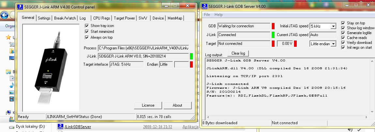The height and width of the screenshot is (132, 375).
Task: Open Help menu in GDB Server
Action: point(218,15)
